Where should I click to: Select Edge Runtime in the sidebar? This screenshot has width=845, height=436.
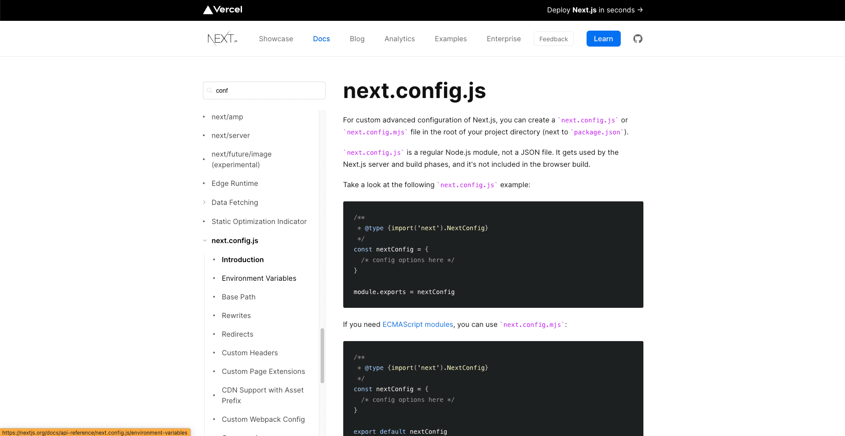[234, 183]
